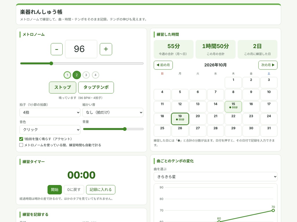
Task: Select October 7 in the calendar
Action: coord(215,95)
